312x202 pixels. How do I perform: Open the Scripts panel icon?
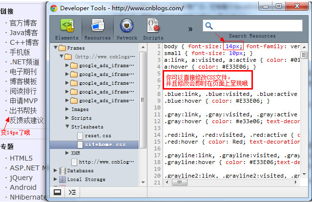pos(153,28)
